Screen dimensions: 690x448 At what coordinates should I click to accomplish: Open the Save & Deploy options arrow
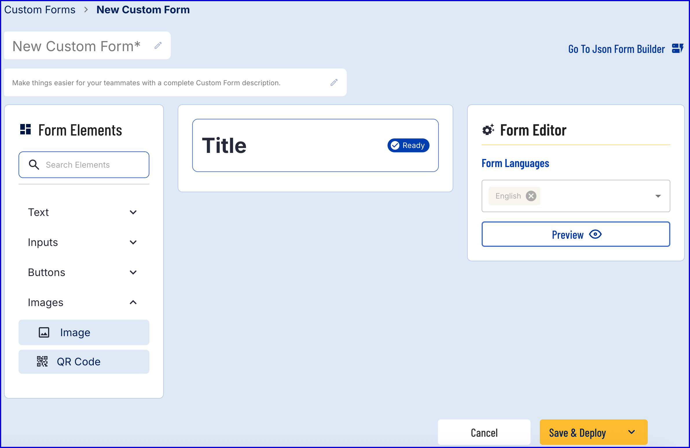(632, 432)
